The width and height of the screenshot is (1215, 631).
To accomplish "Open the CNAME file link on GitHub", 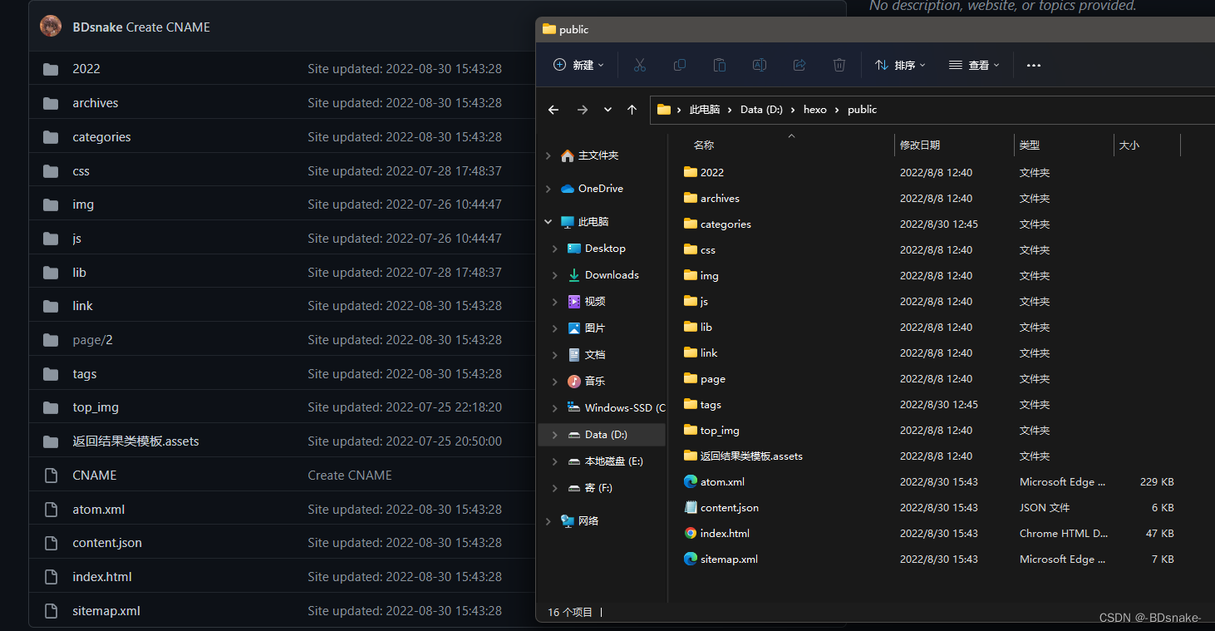I will [94, 475].
